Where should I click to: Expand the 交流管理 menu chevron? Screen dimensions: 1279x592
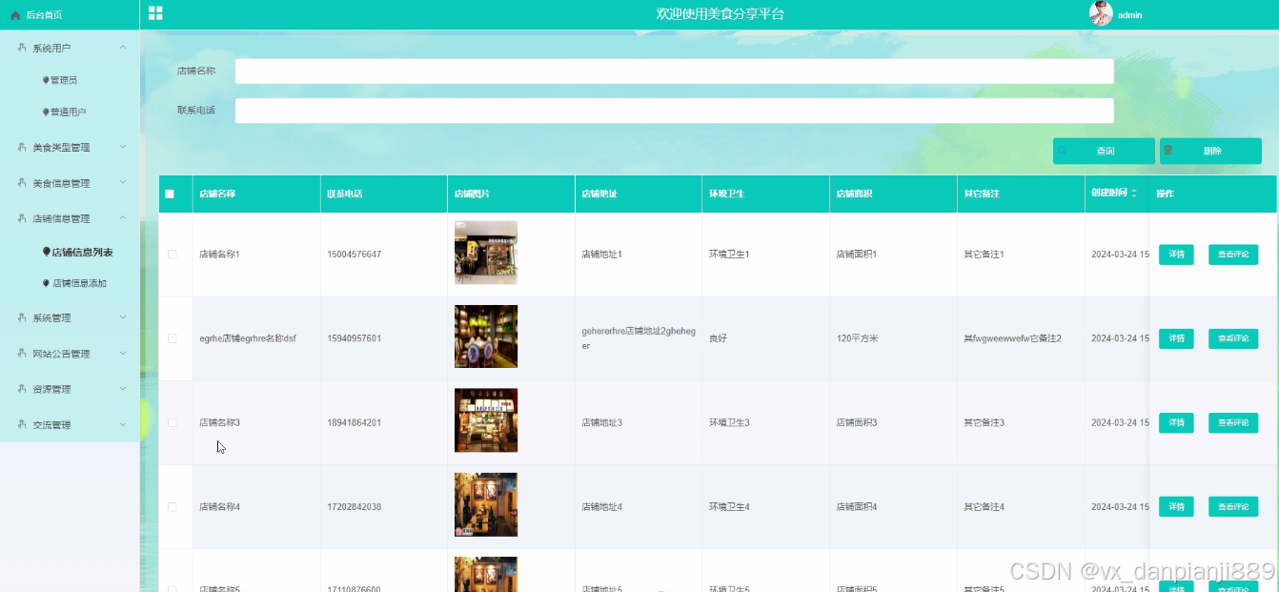coord(123,424)
